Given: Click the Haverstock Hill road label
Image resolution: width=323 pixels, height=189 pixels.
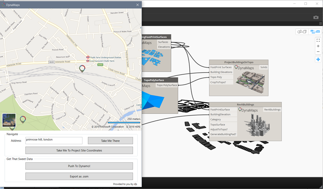Looking at the screenshot, I should point(71,40).
